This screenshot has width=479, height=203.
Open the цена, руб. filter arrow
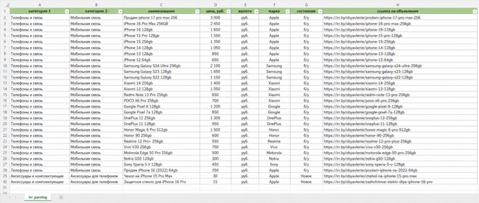coord(228,11)
